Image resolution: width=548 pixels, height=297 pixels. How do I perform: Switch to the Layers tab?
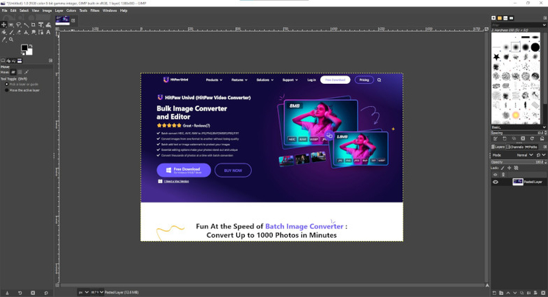click(498, 147)
